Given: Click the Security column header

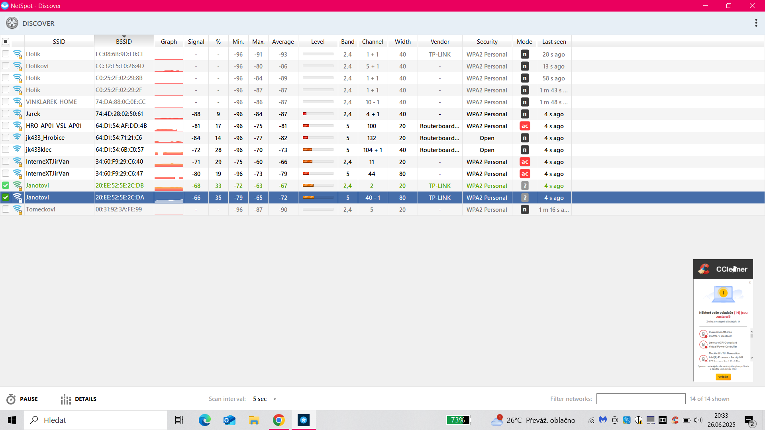Looking at the screenshot, I should 487,41.
